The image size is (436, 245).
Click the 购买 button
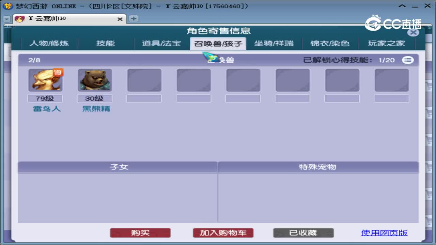click(x=140, y=233)
